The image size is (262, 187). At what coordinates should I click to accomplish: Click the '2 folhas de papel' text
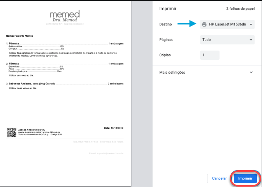241,9
